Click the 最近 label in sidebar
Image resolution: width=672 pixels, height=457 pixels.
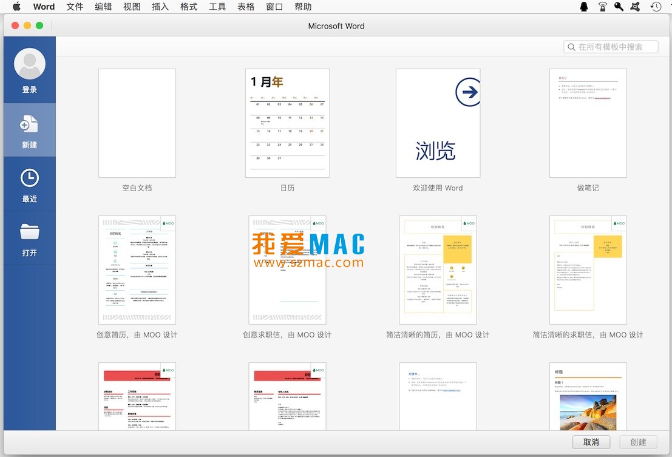tap(30, 198)
